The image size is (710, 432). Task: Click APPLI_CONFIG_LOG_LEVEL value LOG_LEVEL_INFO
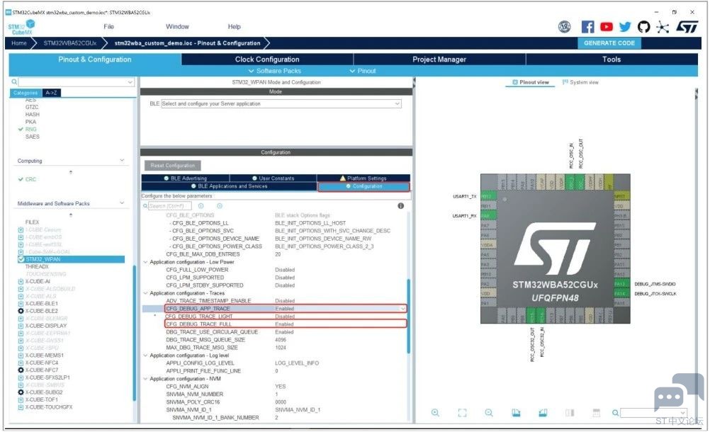[297, 363]
